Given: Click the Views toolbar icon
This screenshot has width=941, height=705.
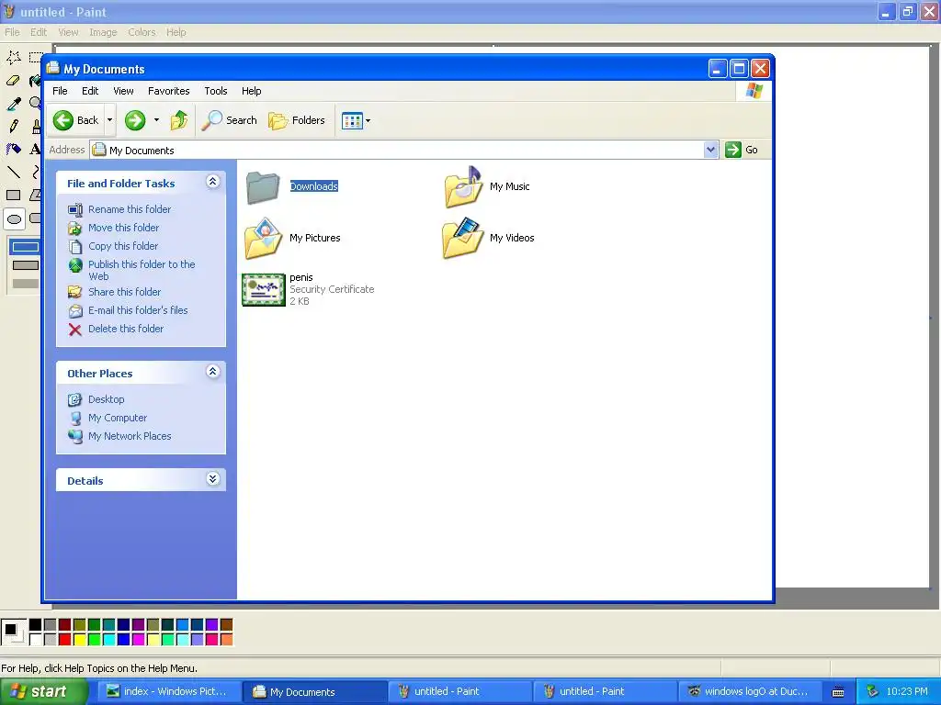Looking at the screenshot, I should pos(352,120).
